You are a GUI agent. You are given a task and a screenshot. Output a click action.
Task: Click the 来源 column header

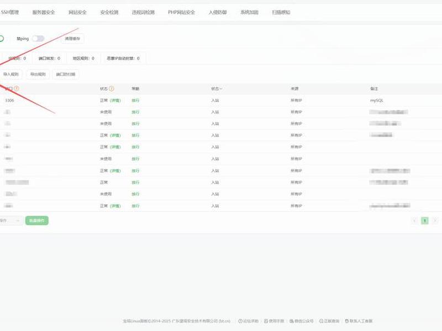point(294,89)
